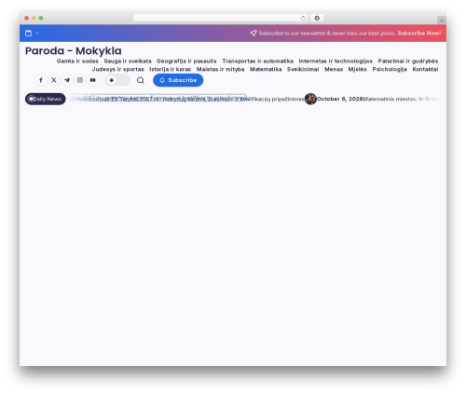466x394 pixels.
Task: Open Kontaktai menu item
Action: [x=425, y=69]
